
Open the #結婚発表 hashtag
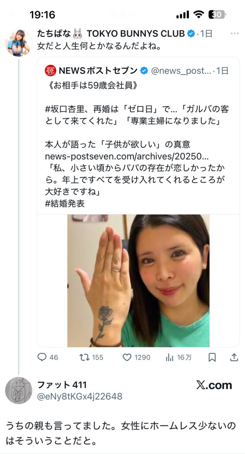tap(65, 204)
